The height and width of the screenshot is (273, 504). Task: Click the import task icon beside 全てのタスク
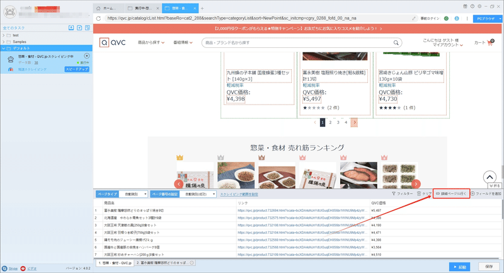[x=71, y=28]
